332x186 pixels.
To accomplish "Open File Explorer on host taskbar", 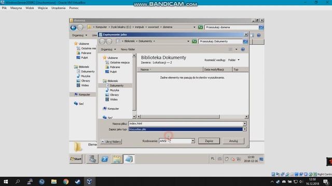I will [x=54, y=181].
